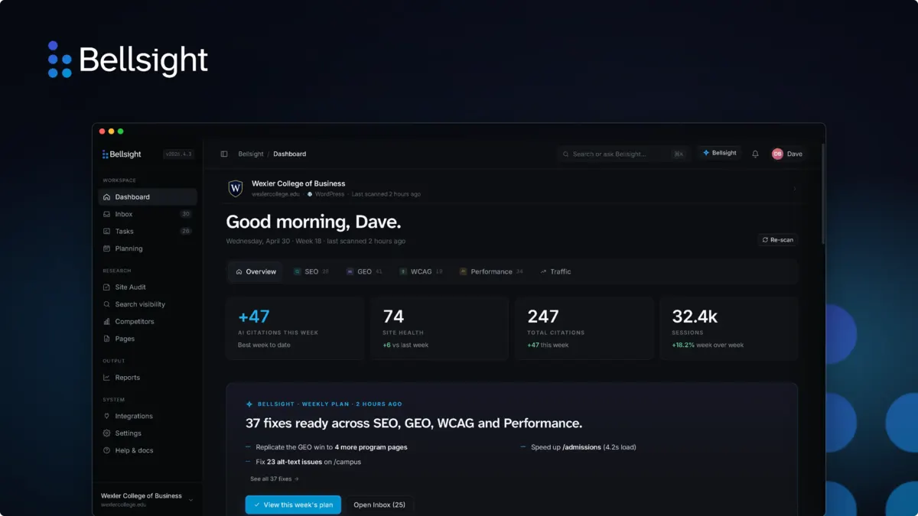Open Dashboard via its home icon in sidebar
Screen dimensions: 918x516
[x=106, y=197]
